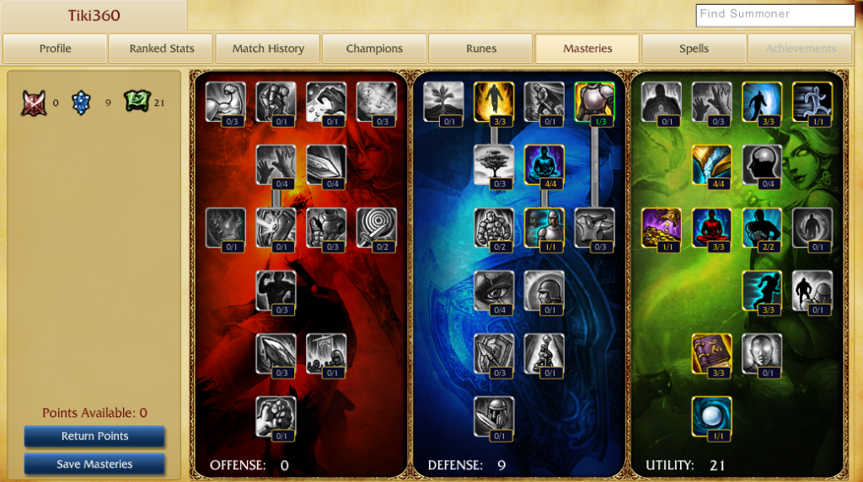Screen dimensions: 863x482
Task: Select the flaming figure 3/3 Defense mastery
Action: tap(494, 103)
